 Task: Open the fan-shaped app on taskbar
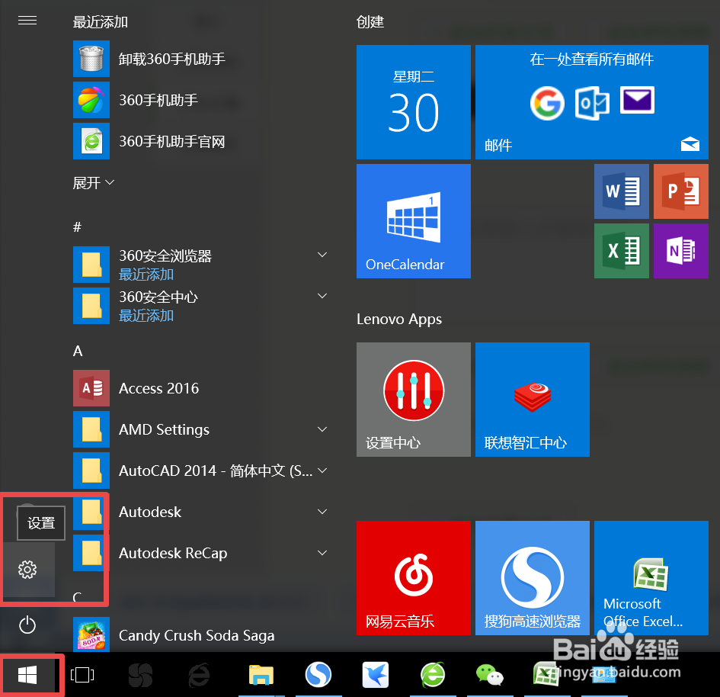pyautogui.click(x=140, y=675)
